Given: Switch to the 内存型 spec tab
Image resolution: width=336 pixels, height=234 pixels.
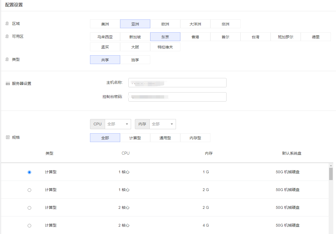Looking at the screenshot, I should 195,138.
